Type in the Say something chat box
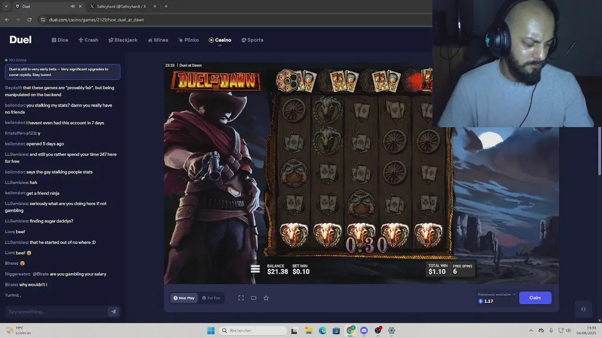 click(x=56, y=312)
